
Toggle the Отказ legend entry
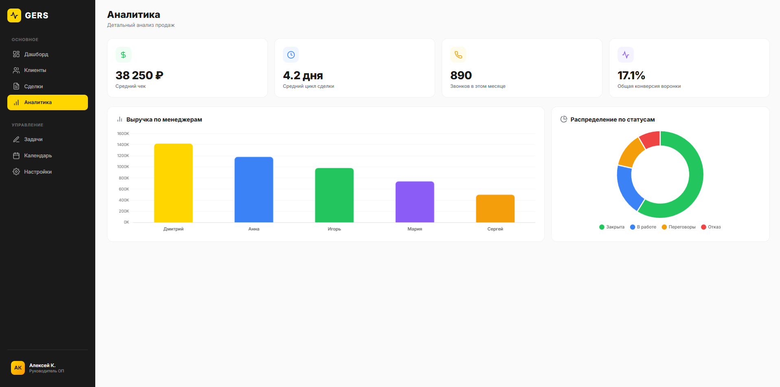(x=711, y=227)
